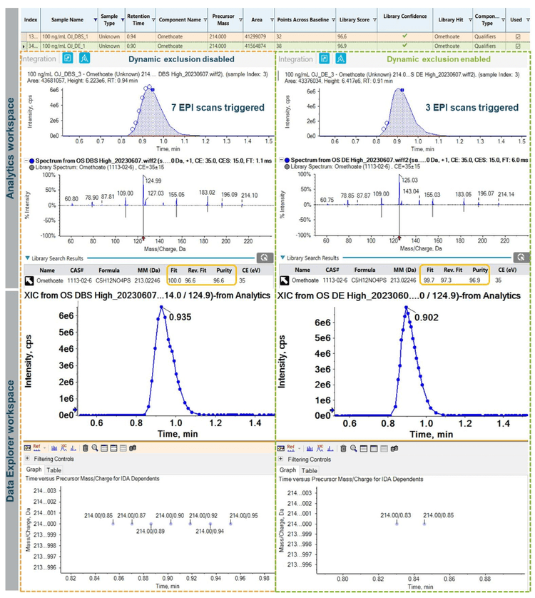The height and width of the screenshot is (598, 535).
Task: Switch to Table tab in left panel
Action: [x=53, y=470]
